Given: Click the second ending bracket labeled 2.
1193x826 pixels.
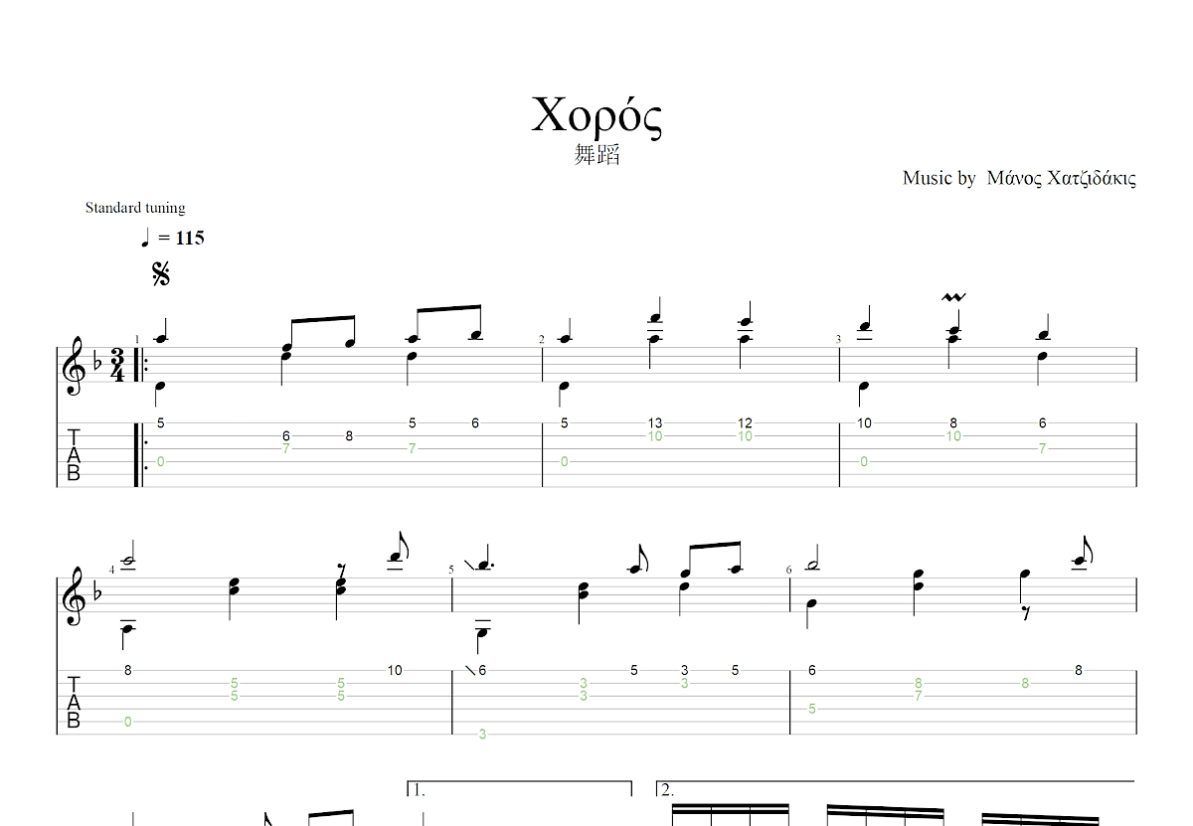Looking at the screenshot, I should pos(895,790).
